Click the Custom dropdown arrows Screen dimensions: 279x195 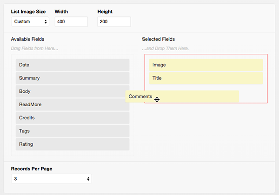(46, 22)
